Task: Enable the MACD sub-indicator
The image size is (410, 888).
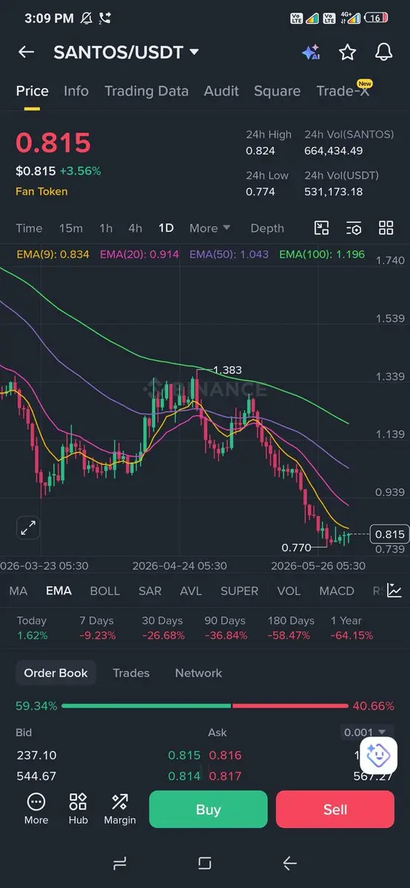Action: tap(337, 591)
